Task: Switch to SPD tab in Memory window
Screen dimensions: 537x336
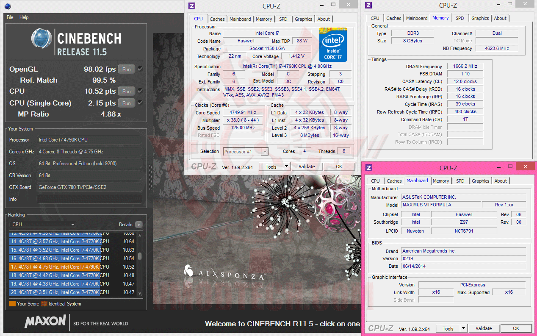Action: pos(459,18)
